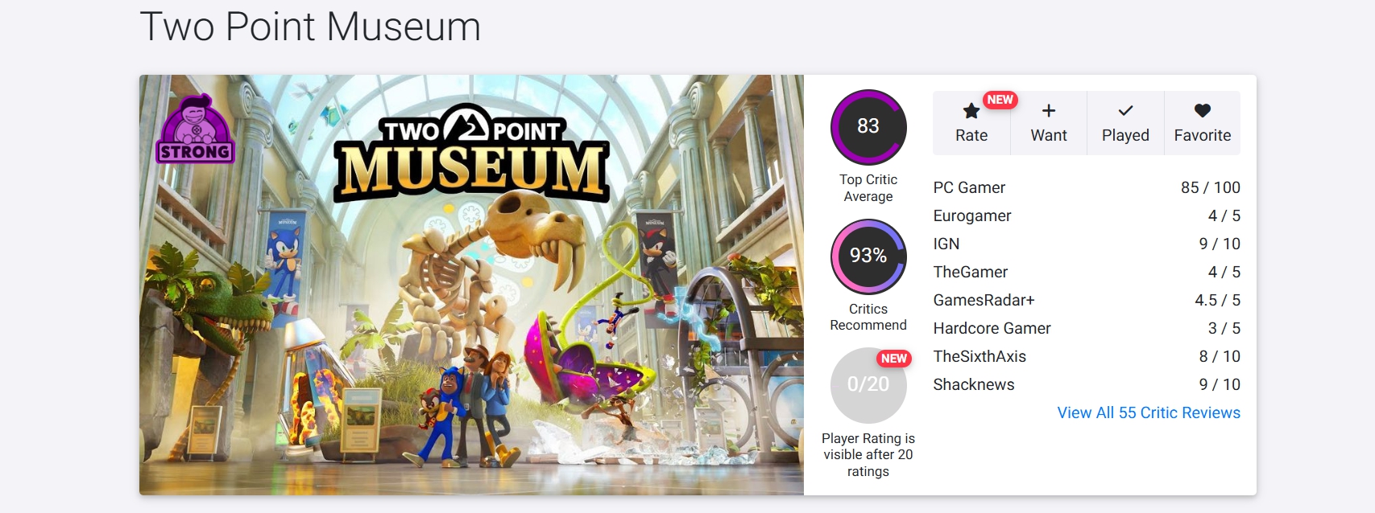Viewport: 1375px width, 513px height.
Task: Click the 93% Critics Recommend circle
Action: [868, 256]
